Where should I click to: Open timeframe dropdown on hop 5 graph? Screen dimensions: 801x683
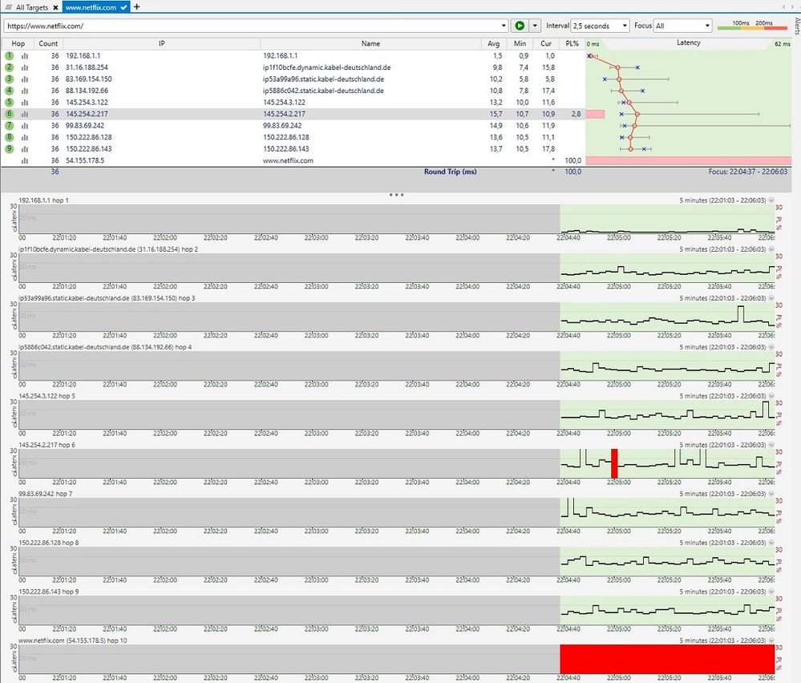pyautogui.click(x=771, y=396)
